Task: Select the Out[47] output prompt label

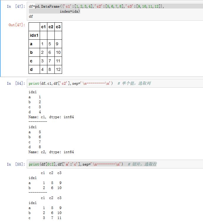Action: 17,25
